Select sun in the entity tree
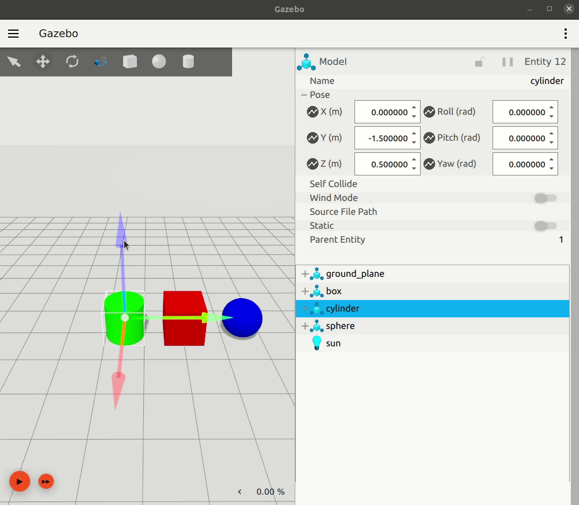 click(432, 343)
